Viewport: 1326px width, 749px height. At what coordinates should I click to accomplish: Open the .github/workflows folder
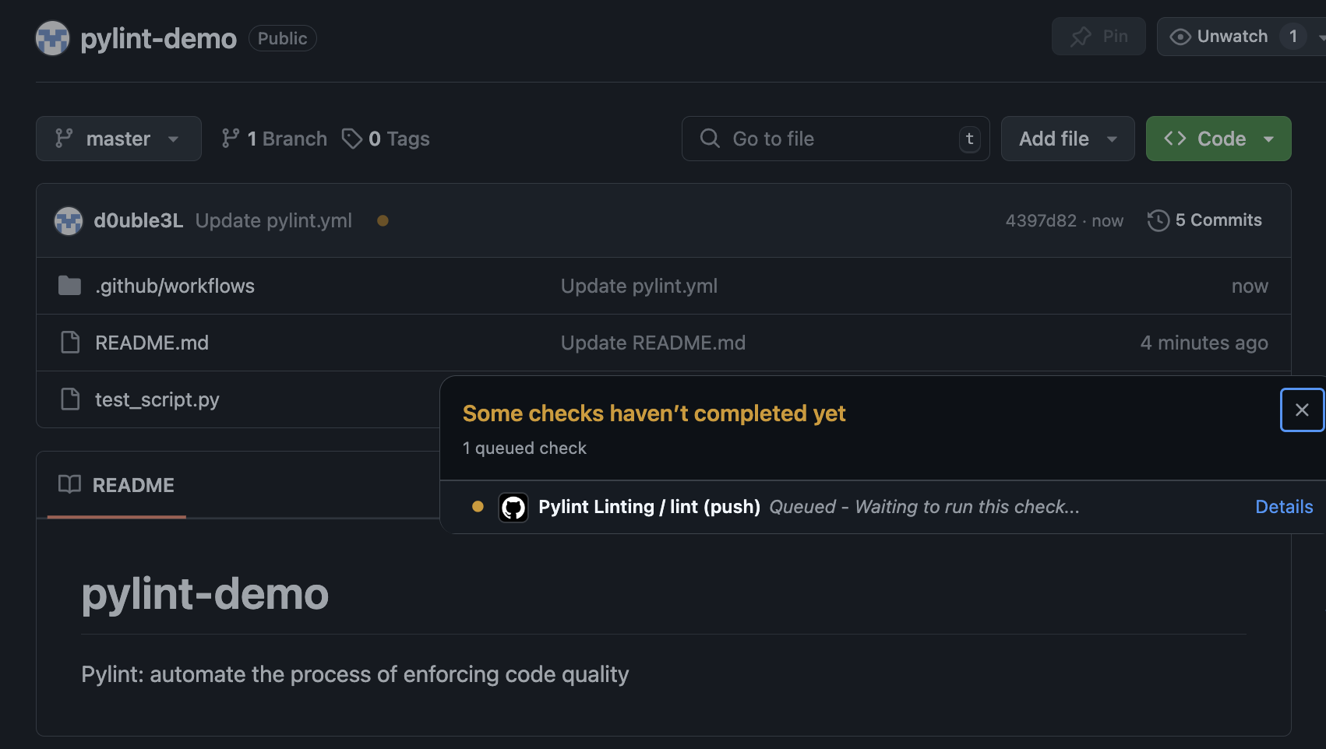(175, 286)
